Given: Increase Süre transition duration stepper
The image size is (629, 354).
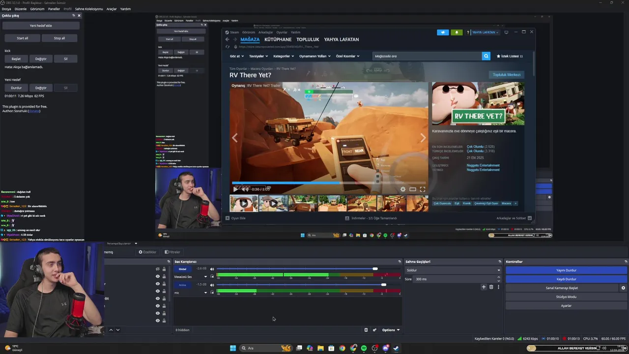Looking at the screenshot, I should click(x=499, y=277).
